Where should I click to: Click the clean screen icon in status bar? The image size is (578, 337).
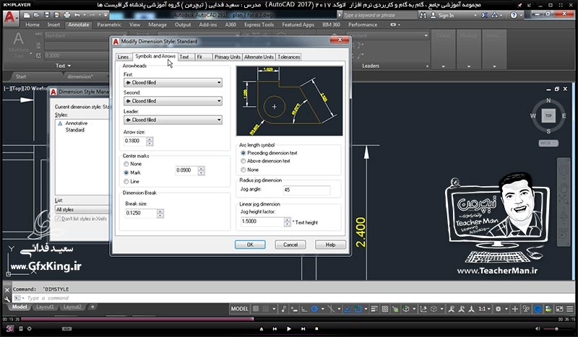click(559, 309)
